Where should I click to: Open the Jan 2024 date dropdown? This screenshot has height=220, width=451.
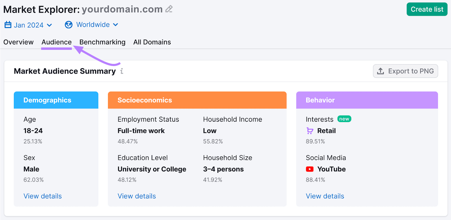tap(28, 25)
